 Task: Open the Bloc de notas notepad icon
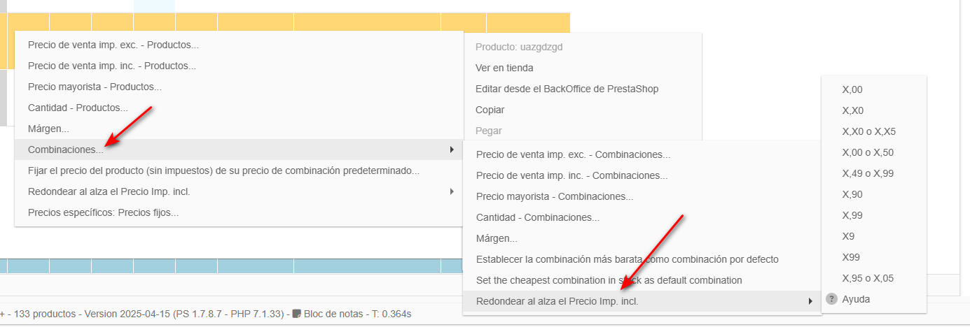pos(297,314)
